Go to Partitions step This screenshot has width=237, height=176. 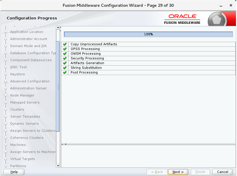pos(18,166)
